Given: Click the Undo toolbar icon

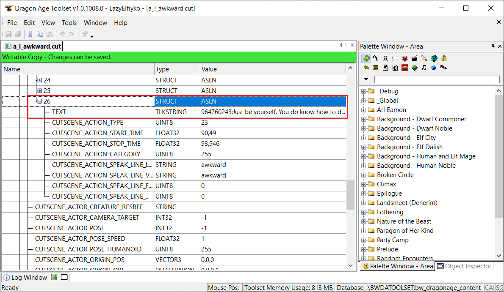Looking at the screenshot, I should coord(62,34).
